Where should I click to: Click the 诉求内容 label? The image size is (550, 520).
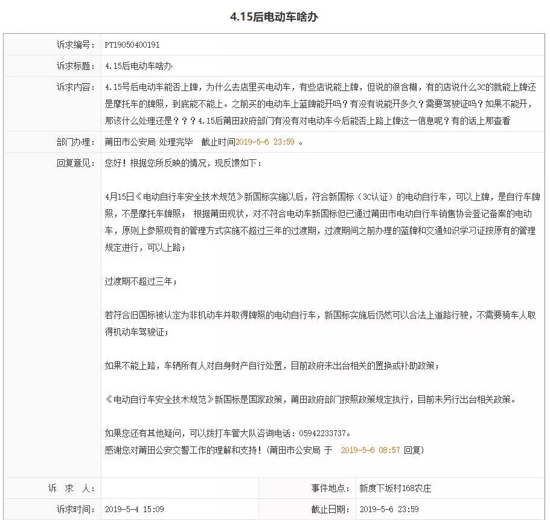(x=75, y=87)
